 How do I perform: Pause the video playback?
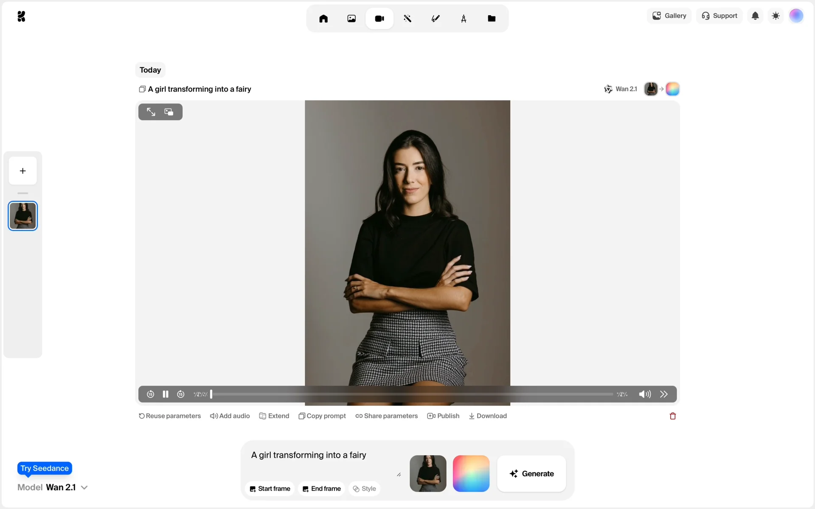point(166,394)
